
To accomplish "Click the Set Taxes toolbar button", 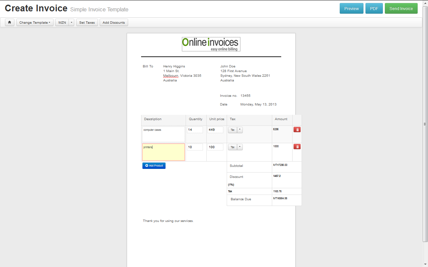I will click(x=87, y=22).
